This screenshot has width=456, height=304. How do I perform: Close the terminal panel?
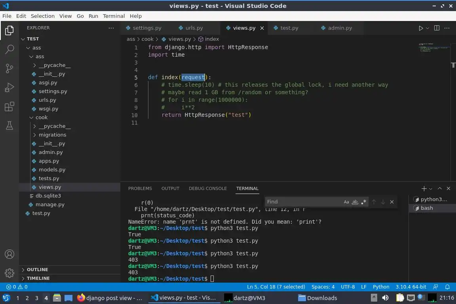point(448,188)
